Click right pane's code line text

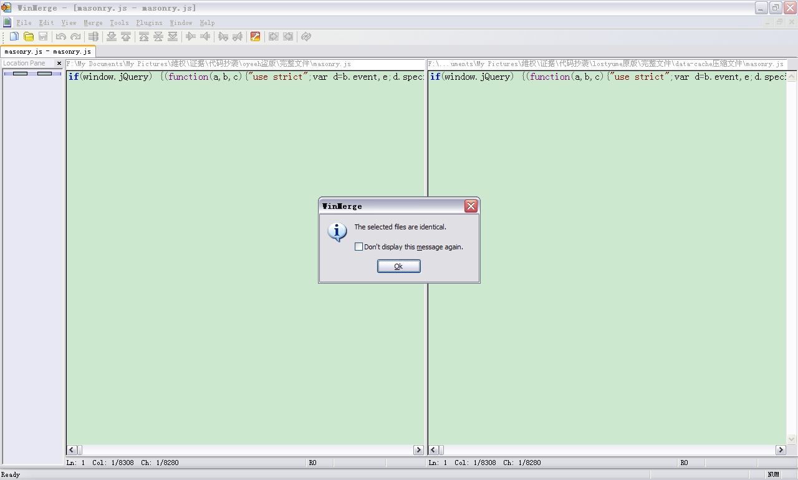click(608, 77)
